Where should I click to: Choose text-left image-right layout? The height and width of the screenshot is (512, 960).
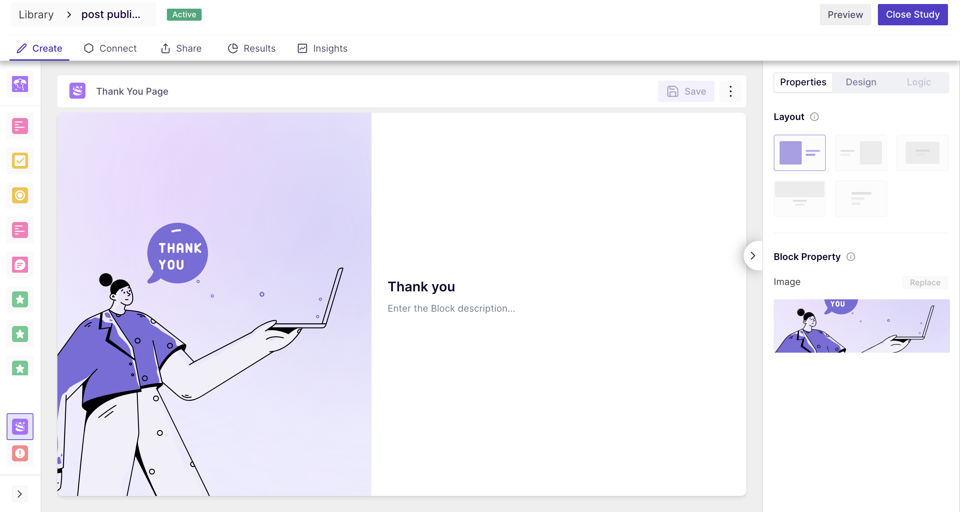861,153
